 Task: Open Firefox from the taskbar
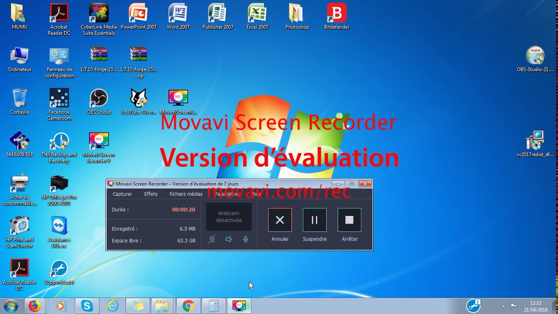34,306
